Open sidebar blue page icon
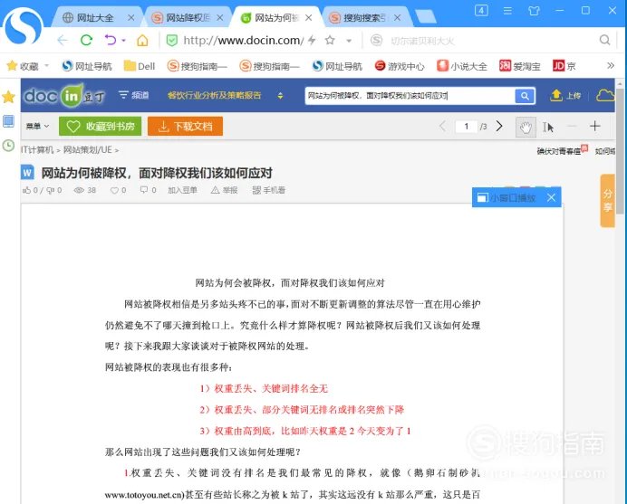 [x=8, y=121]
